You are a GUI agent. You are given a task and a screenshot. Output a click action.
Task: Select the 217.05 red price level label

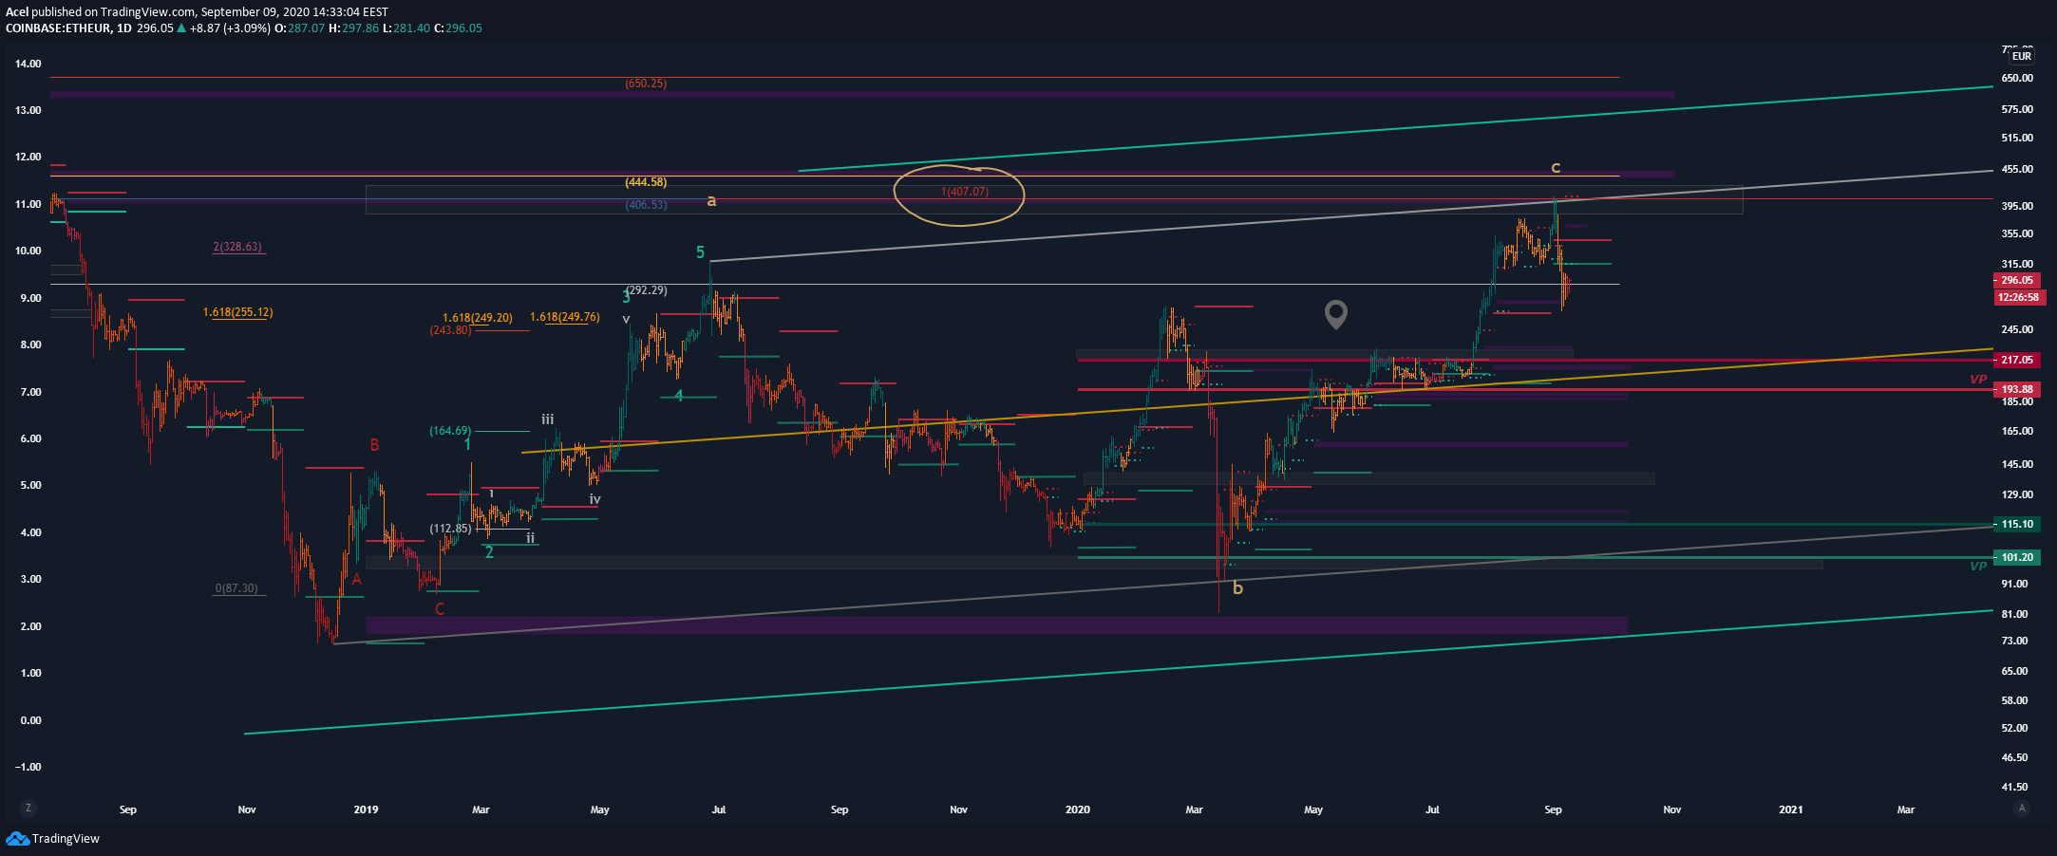pyautogui.click(x=2017, y=360)
